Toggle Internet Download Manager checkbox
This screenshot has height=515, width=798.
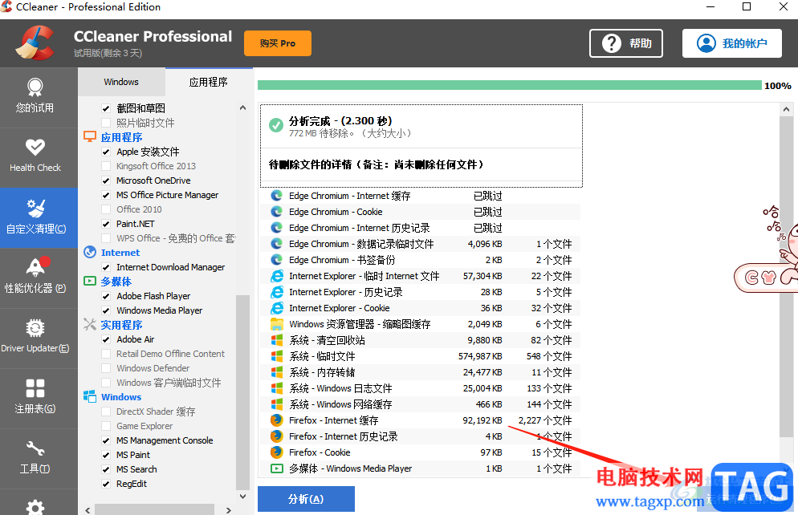tap(106, 267)
